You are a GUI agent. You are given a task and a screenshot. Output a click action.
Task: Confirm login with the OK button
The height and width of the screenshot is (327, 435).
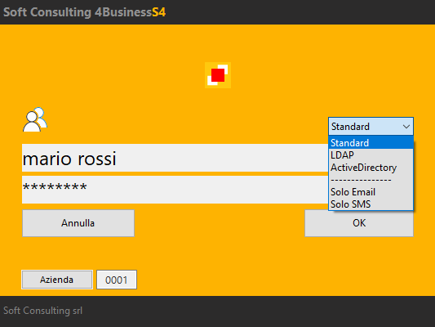[x=359, y=223]
